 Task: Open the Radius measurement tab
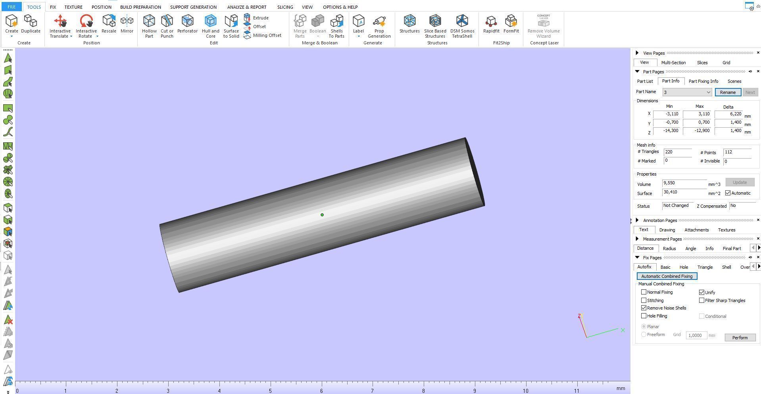pos(669,249)
